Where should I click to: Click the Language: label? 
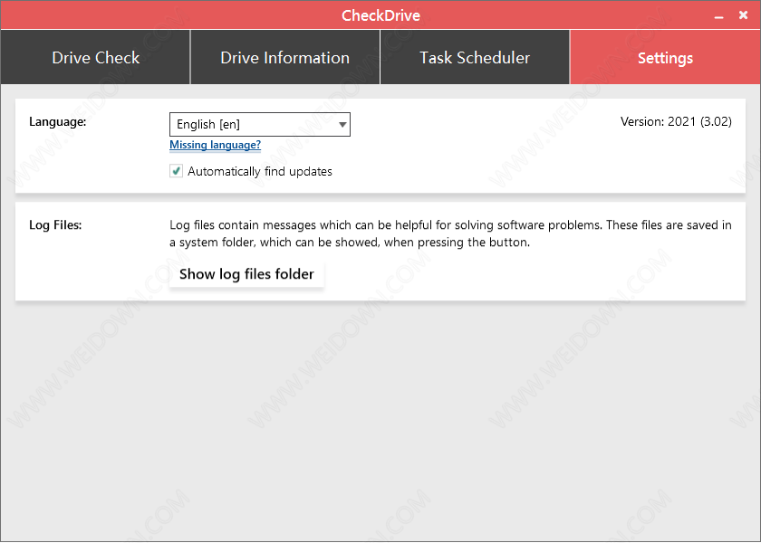point(58,121)
